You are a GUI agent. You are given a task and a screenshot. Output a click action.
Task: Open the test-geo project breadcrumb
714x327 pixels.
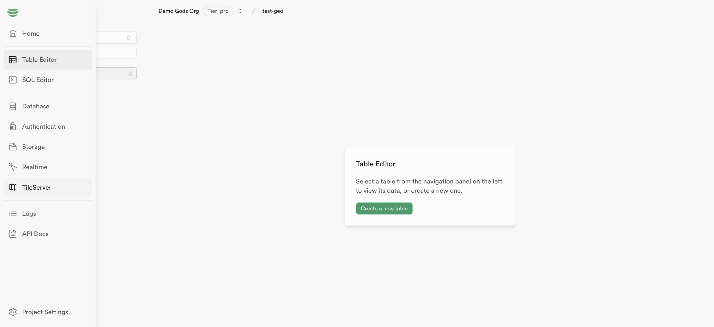coord(272,11)
